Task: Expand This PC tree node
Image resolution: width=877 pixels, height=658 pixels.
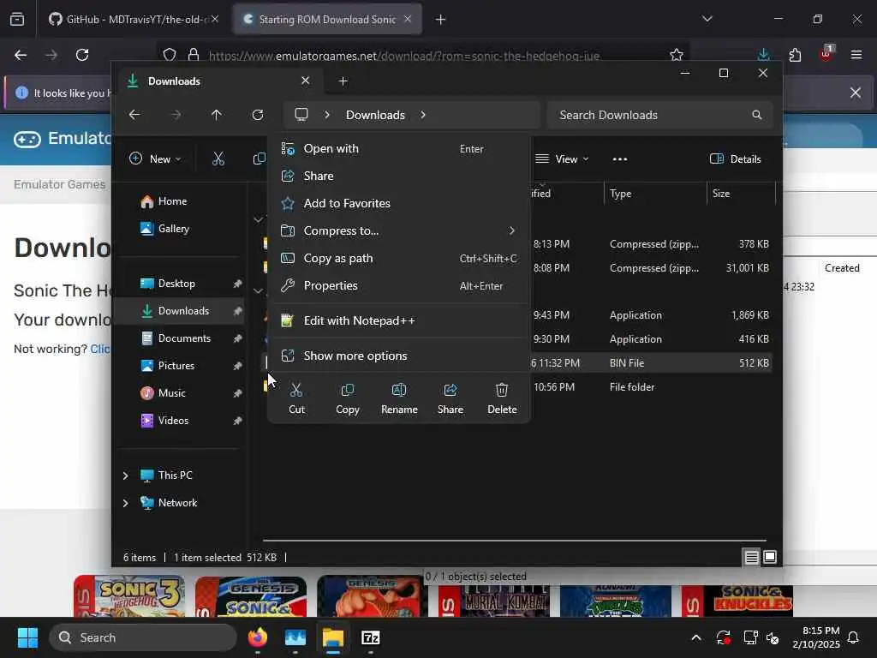Action: [x=125, y=476]
